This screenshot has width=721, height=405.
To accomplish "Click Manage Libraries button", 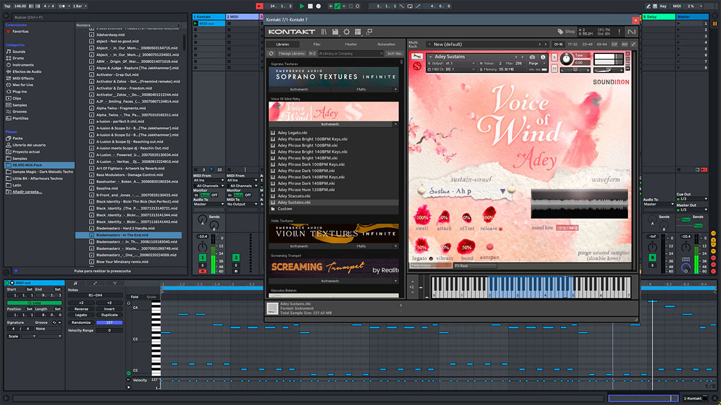I will point(291,53).
